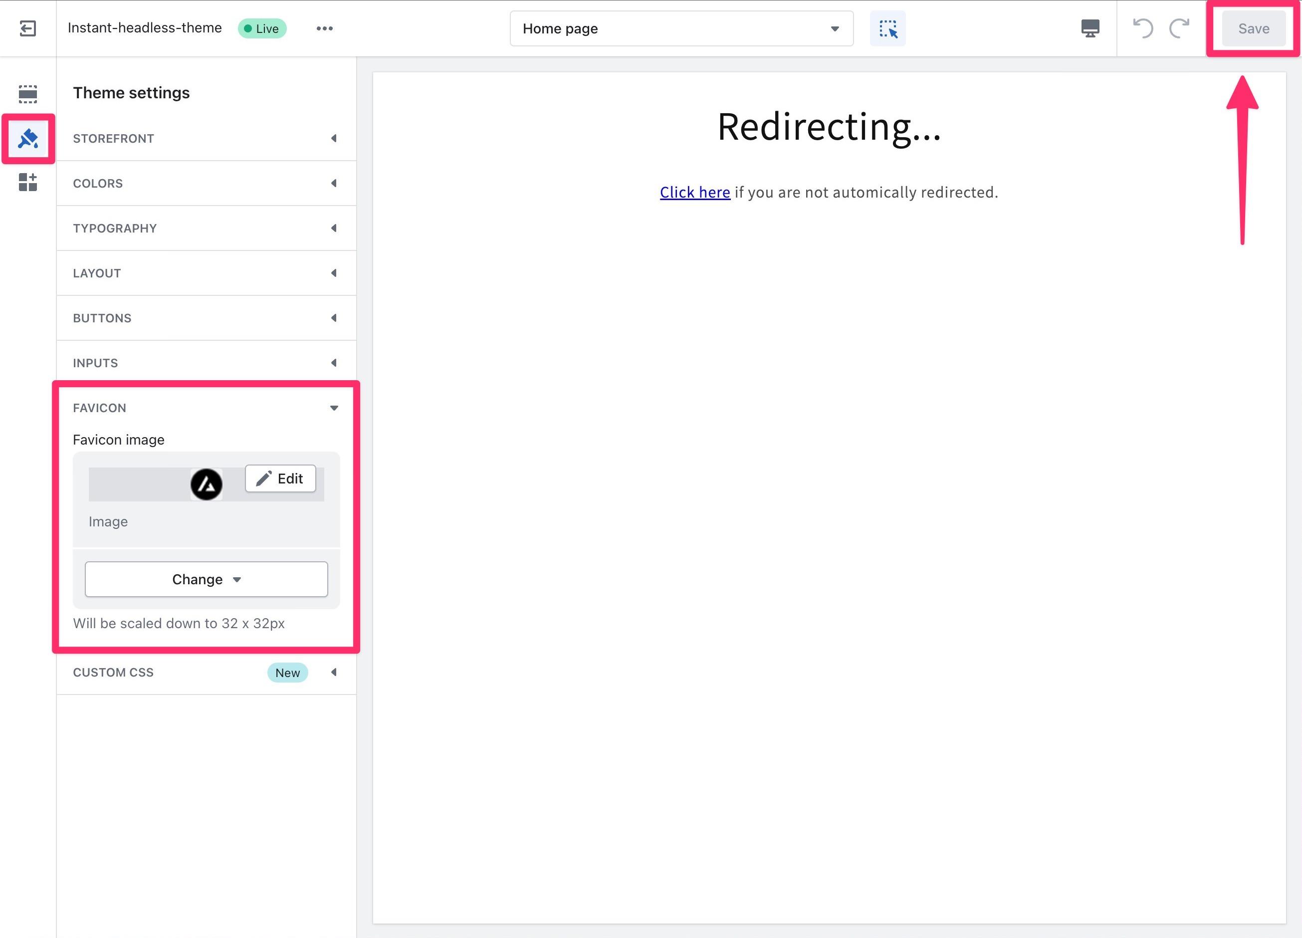Screen dimensions: 1302x938
Task: Click the Theme settings paintbrush icon
Action: click(x=27, y=138)
